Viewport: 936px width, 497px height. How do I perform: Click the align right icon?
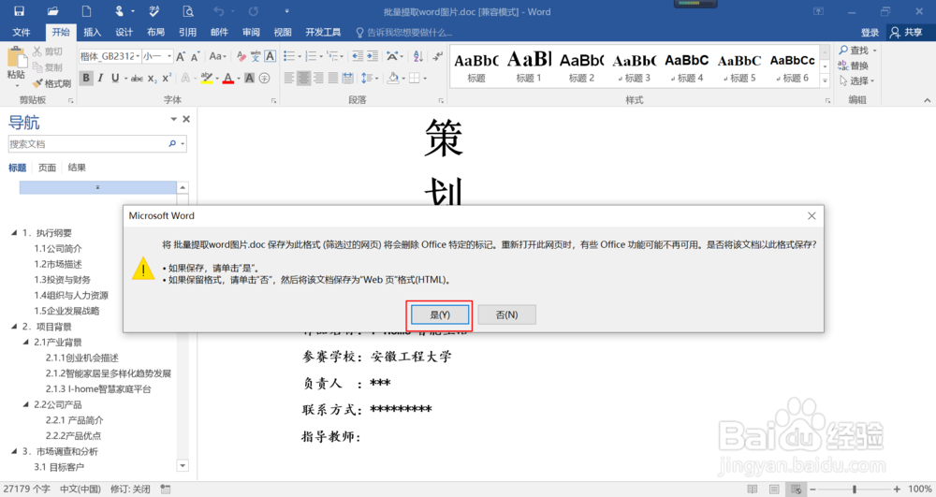[318, 79]
